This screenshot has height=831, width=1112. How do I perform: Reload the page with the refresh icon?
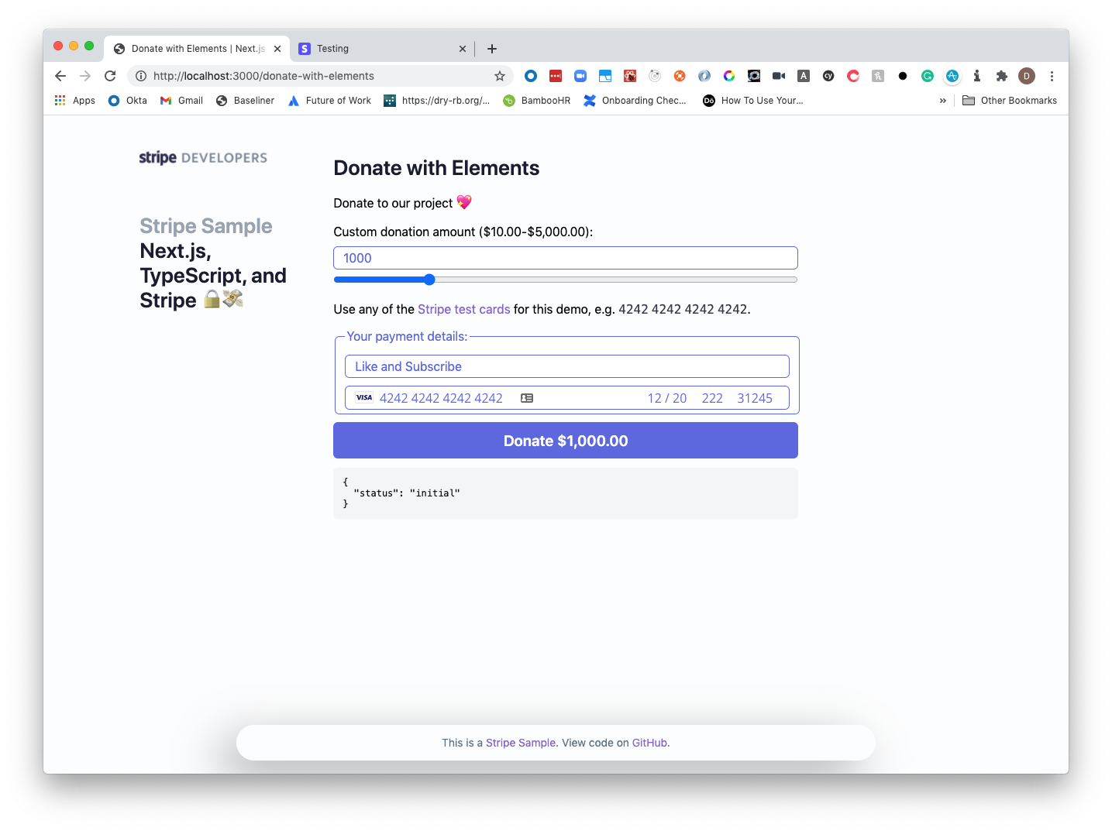[x=110, y=76]
